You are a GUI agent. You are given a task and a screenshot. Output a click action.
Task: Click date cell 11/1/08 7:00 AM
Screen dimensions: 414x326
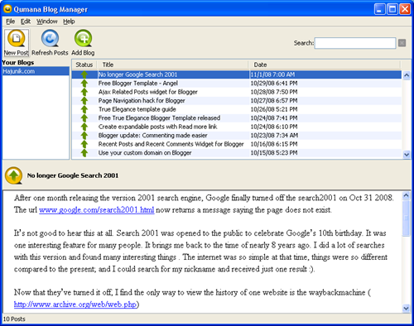272,74
